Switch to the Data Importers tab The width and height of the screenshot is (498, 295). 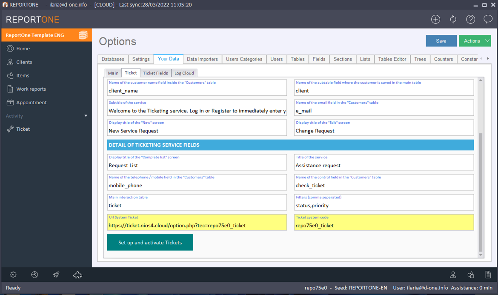(x=202, y=59)
